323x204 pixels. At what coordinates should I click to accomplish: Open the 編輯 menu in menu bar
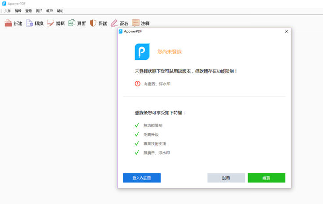(x=18, y=11)
